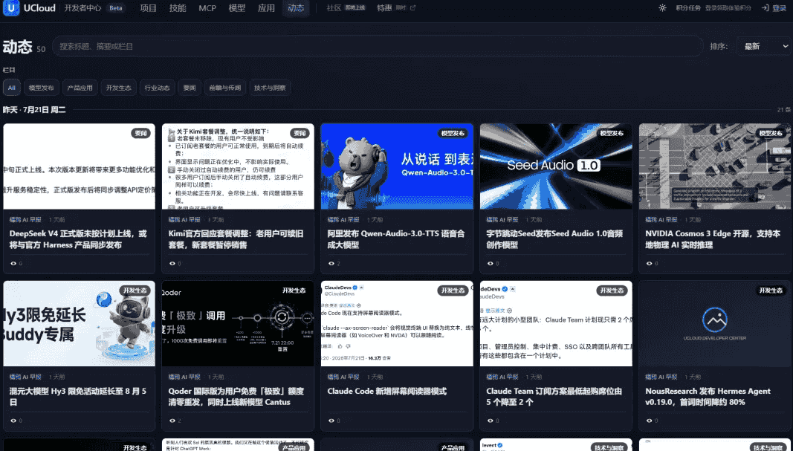Click view-count eye icon on NVIDIA Cosmos card
The image size is (793, 451).
tap(650, 264)
